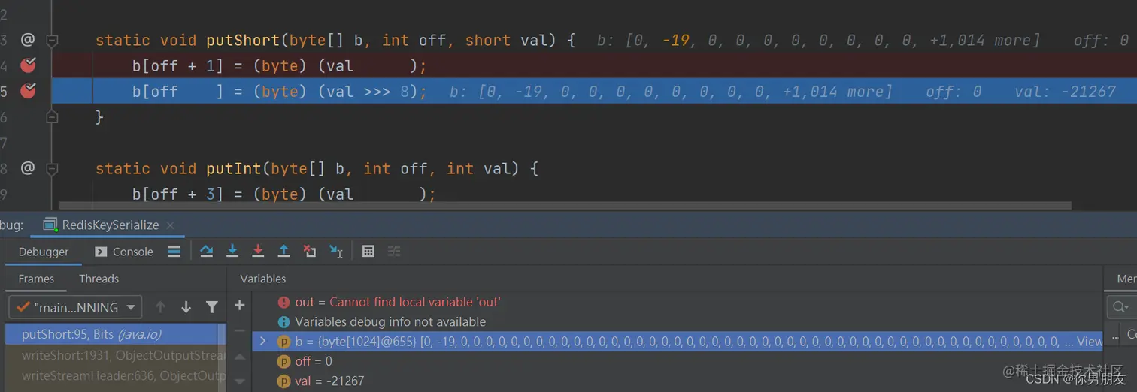The image size is (1137, 392).
Task: Collapse the putShort method fold marker
Action: [x=52, y=41]
